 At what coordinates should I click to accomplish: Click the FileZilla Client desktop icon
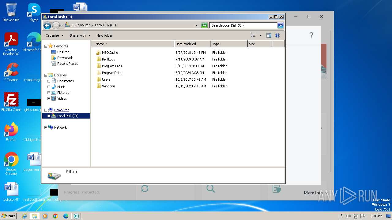click(x=11, y=102)
